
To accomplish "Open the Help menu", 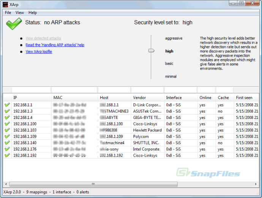I will pyautogui.click(x=33, y=13).
